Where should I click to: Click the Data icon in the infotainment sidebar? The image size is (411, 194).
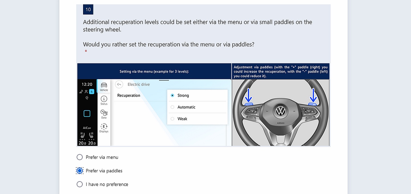pos(104,113)
